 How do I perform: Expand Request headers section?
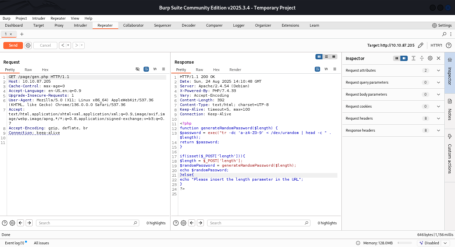point(438,118)
